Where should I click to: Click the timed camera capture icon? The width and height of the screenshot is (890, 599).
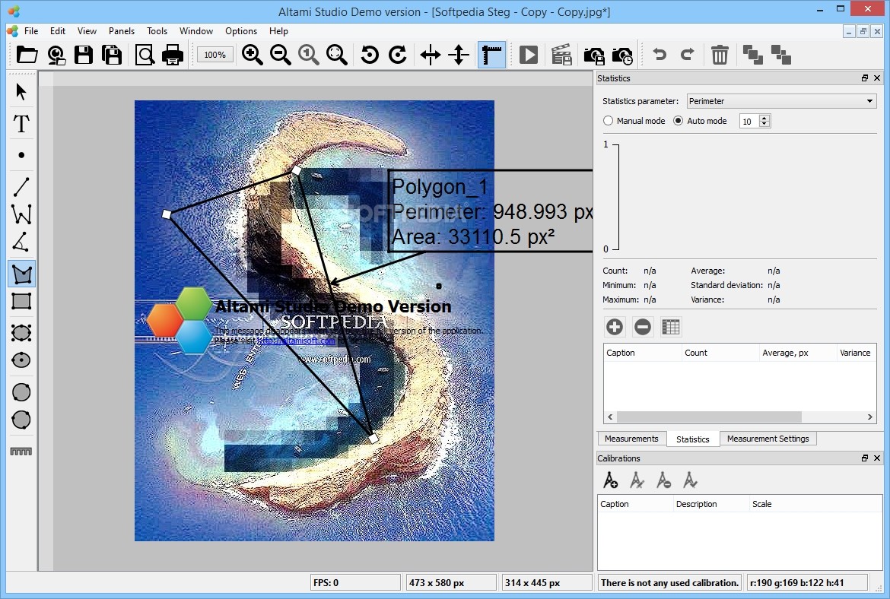tap(622, 55)
